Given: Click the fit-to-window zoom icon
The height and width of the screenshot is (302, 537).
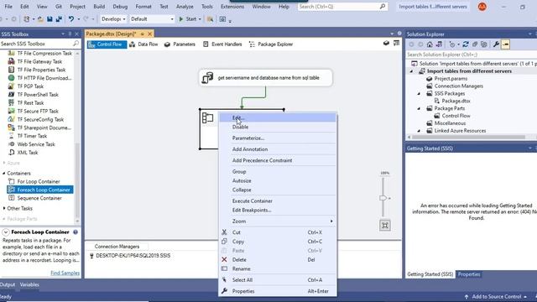Looking at the screenshot, I should click(385, 226).
